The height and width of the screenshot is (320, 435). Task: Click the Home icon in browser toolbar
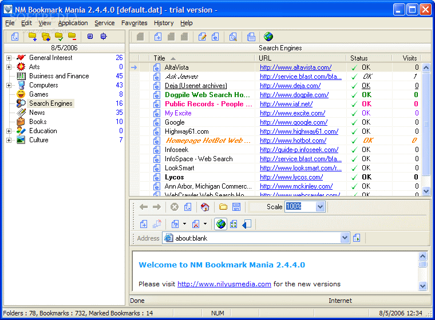205,207
